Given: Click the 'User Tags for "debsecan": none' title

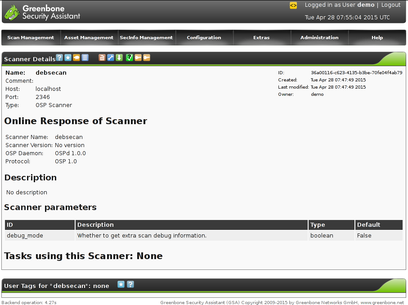Looking at the screenshot, I should pos(57,286).
